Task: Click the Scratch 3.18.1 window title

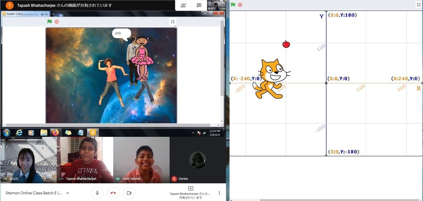Action: tap(15, 13)
